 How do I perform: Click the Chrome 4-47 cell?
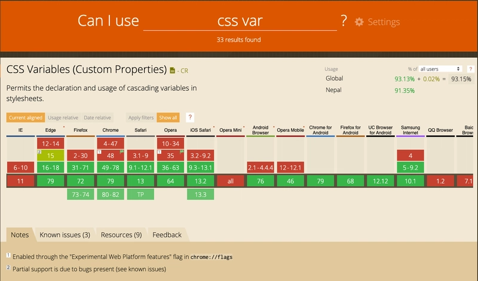pos(111,143)
